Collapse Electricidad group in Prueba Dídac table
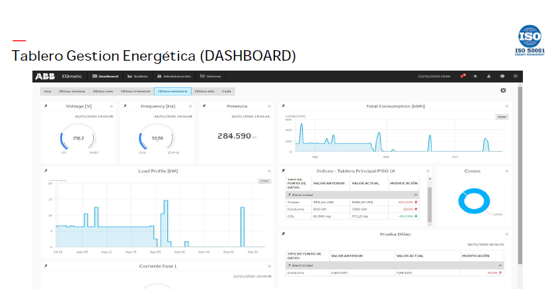The height and width of the screenshot is (289, 552). [500, 265]
